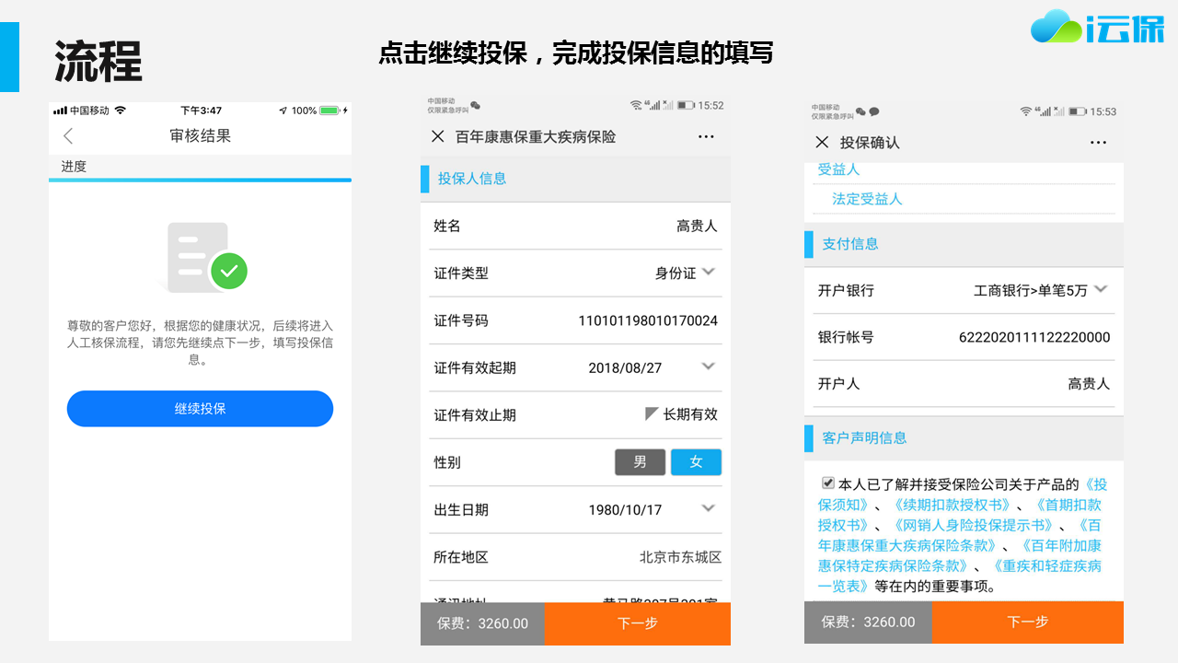Click the 银行帐号 number field
Screen dimensions: 1178x663
pos(1034,337)
